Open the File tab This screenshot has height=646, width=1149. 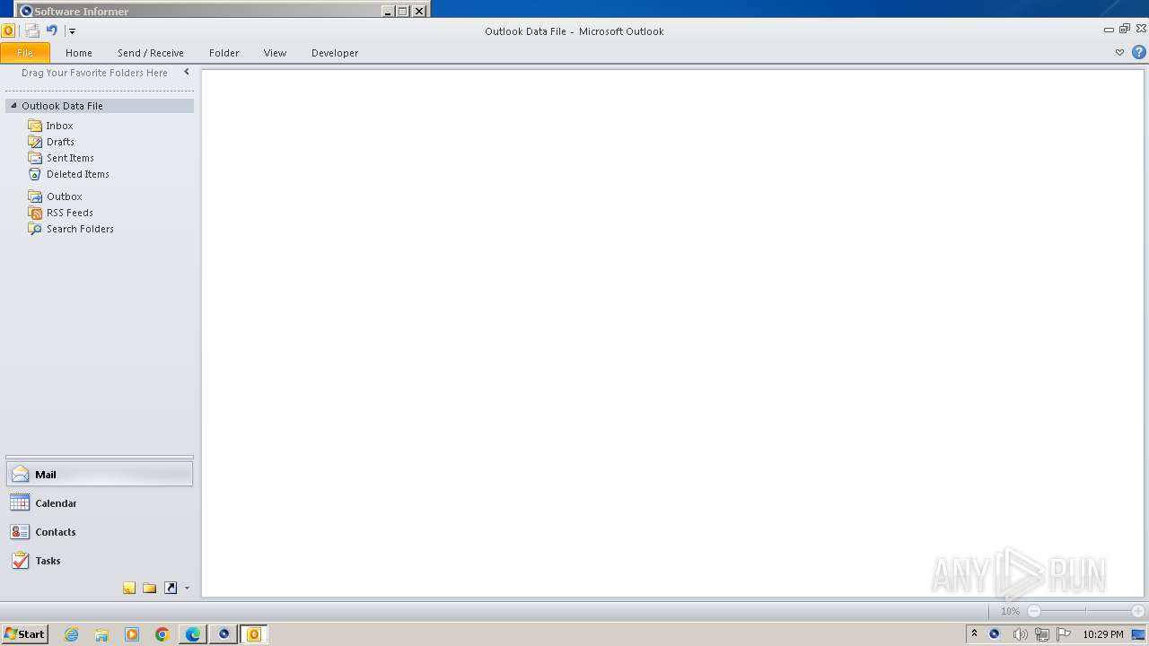[x=25, y=53]
